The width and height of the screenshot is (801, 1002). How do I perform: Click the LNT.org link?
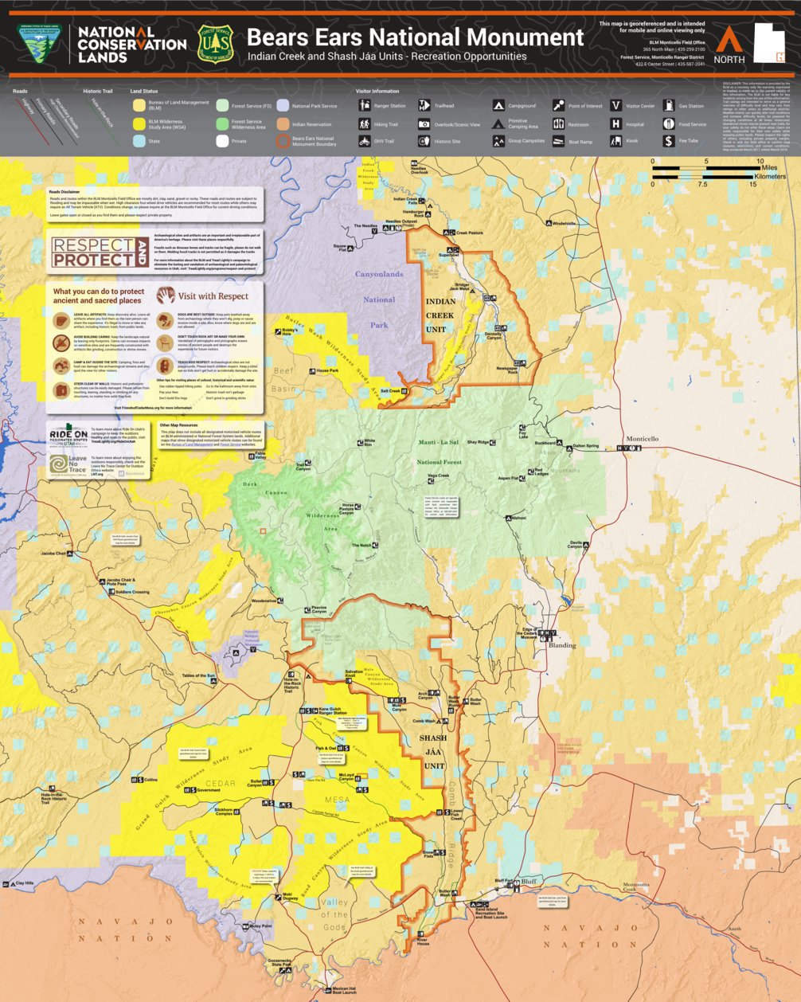point(96,474)
